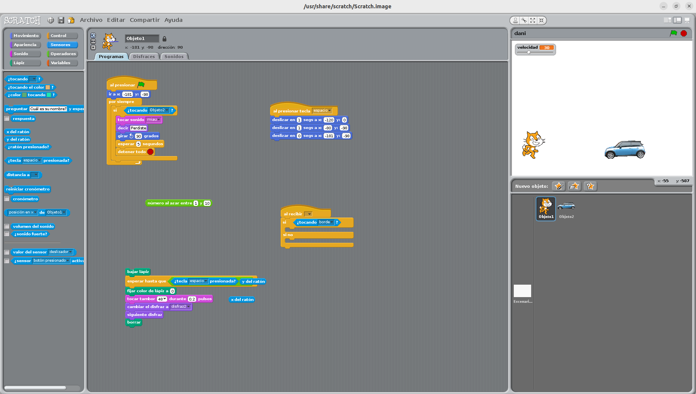Check the volumen del sonido checkbox
Image resolution: width=696 pixels, height=394 pixels.
click(7, 226)
